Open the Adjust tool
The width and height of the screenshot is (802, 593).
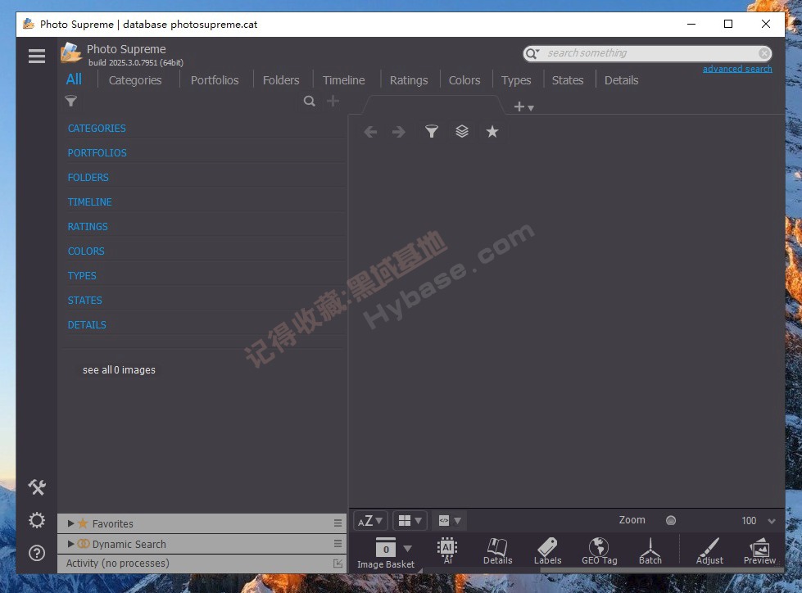tap(709, 551)
